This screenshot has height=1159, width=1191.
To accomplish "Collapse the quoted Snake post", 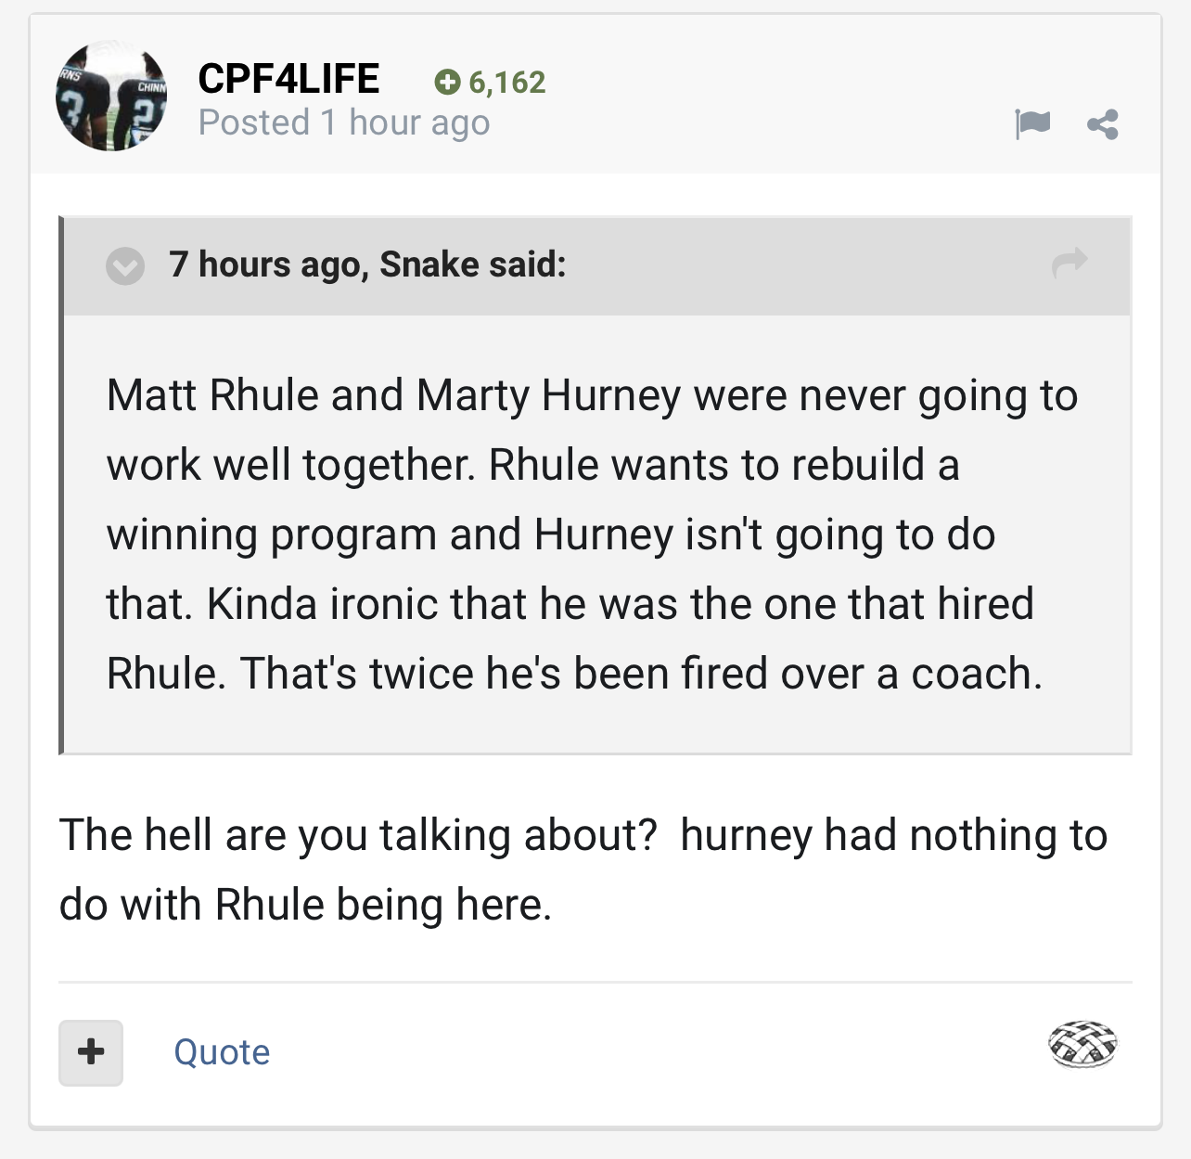I will coord(125,266).
